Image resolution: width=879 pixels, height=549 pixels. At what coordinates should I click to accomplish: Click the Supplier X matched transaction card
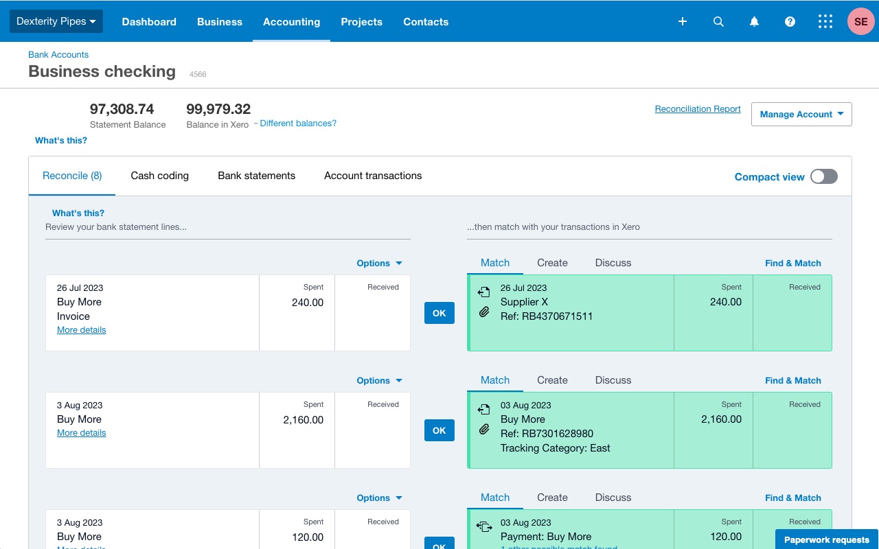[650, 313]
